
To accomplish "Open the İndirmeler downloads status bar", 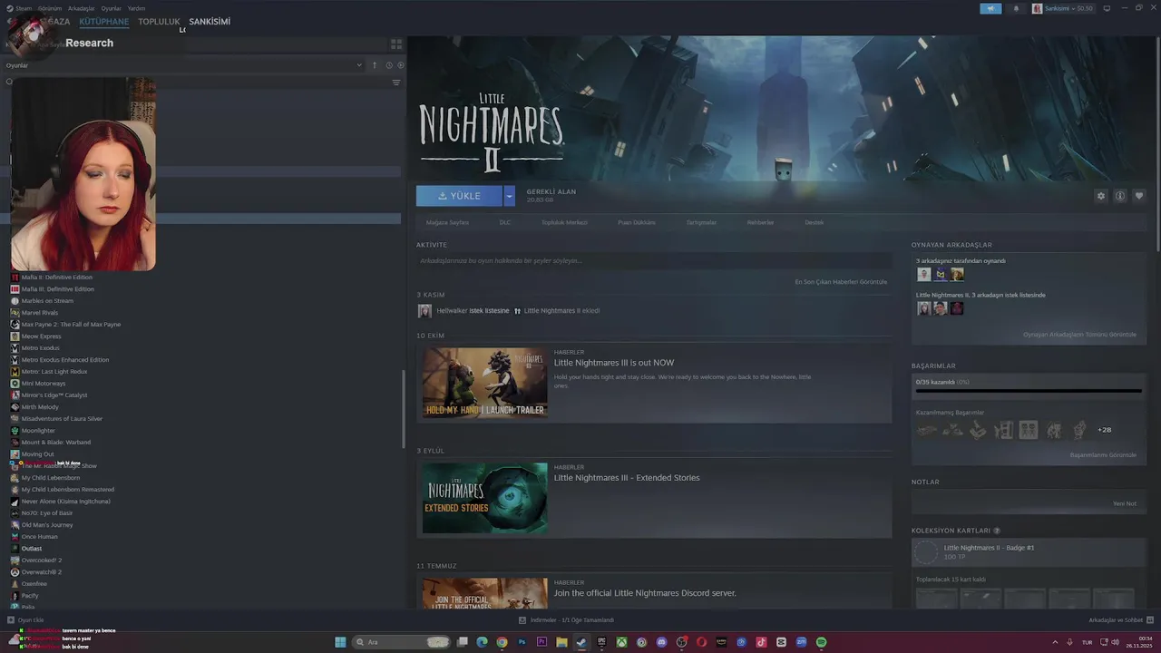I will [567, 620].
